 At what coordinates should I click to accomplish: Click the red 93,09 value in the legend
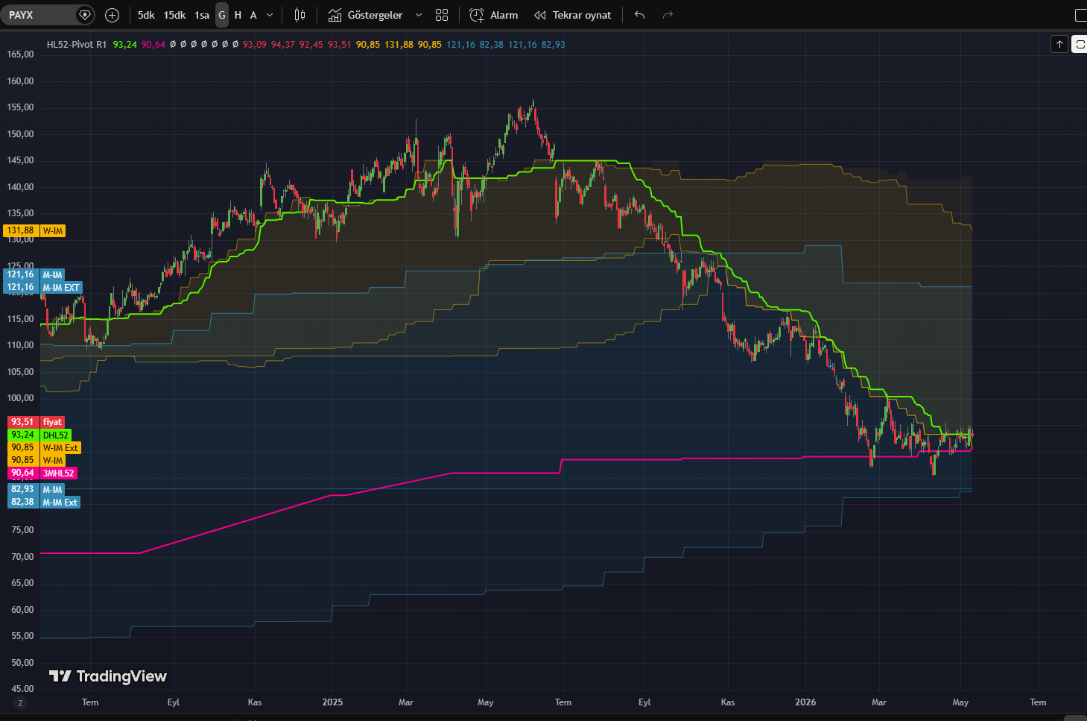coord(255,45)
